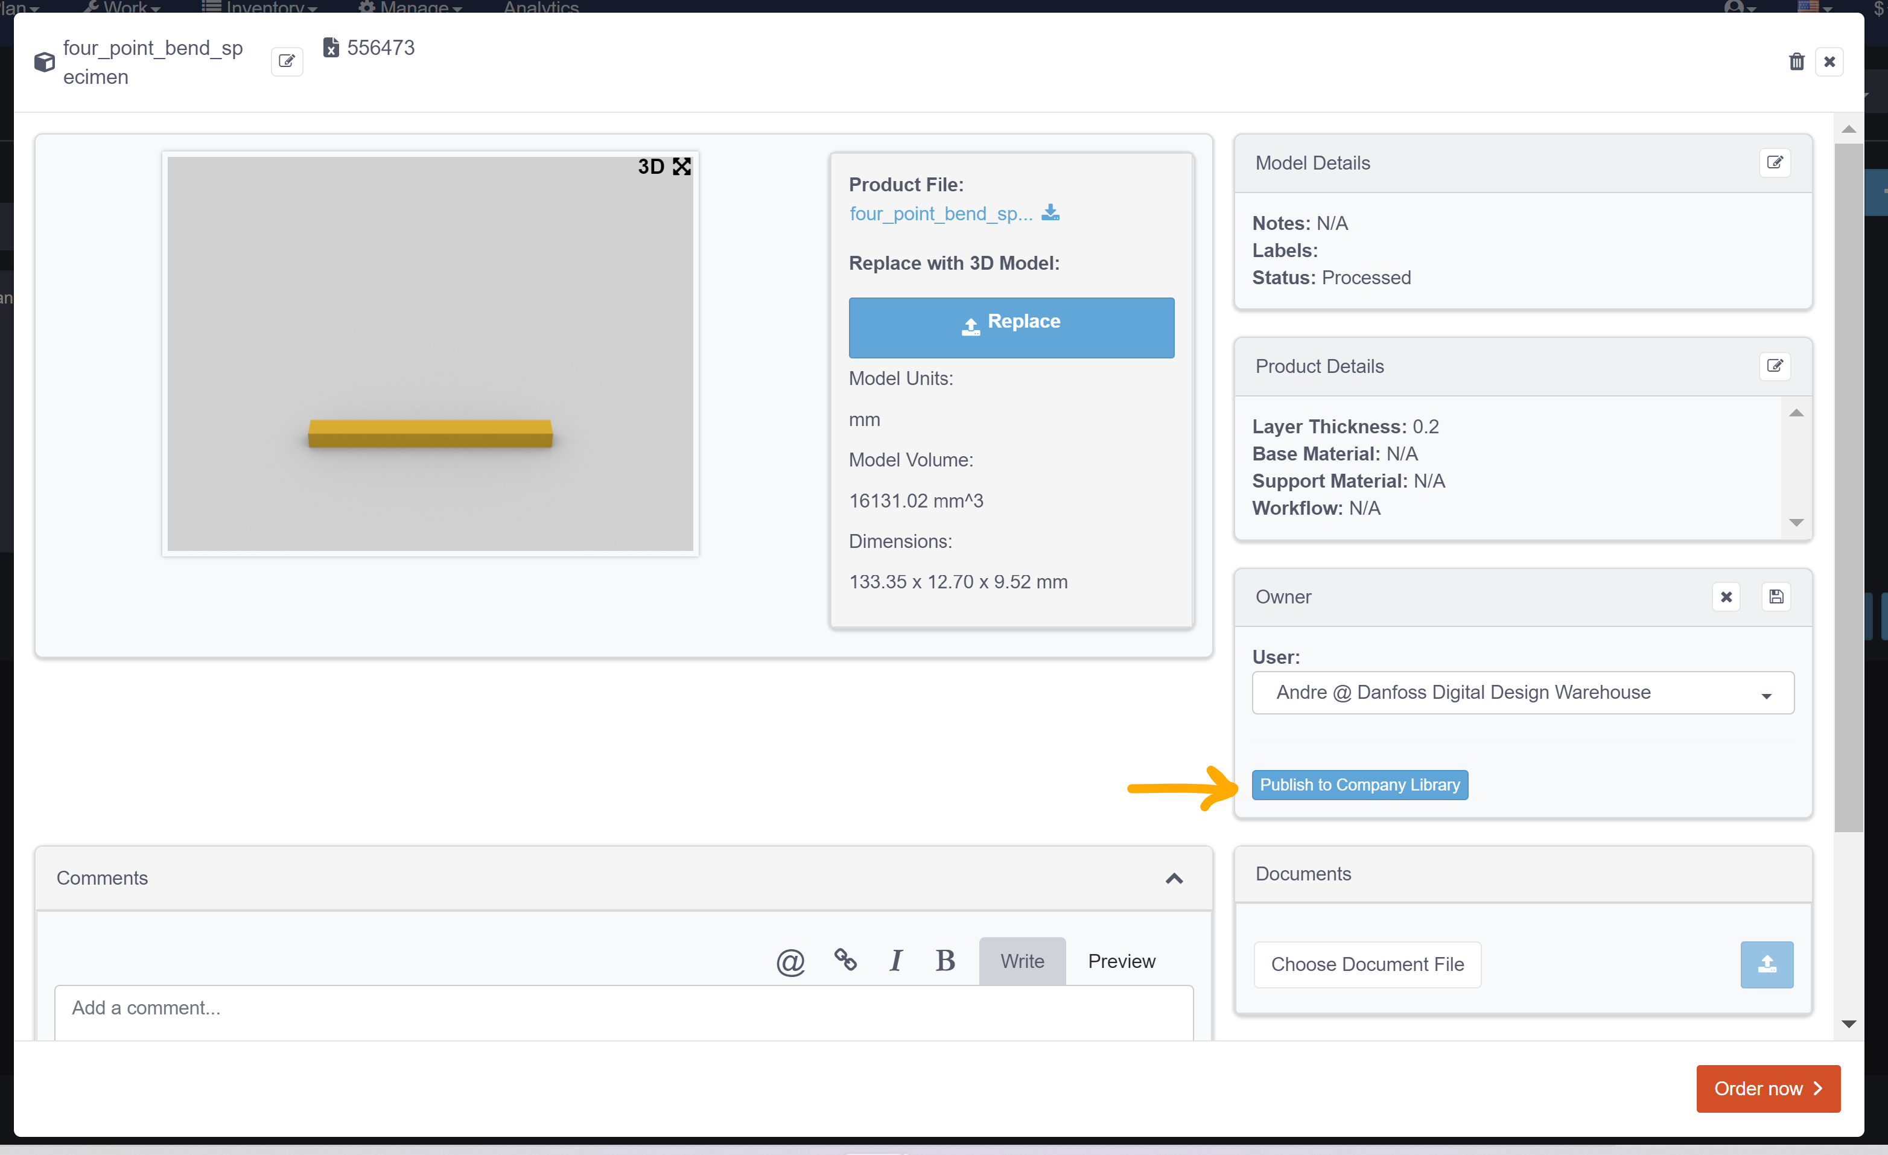Edit the Product Details panel
The image size is (1888, 1155).
1775,366
